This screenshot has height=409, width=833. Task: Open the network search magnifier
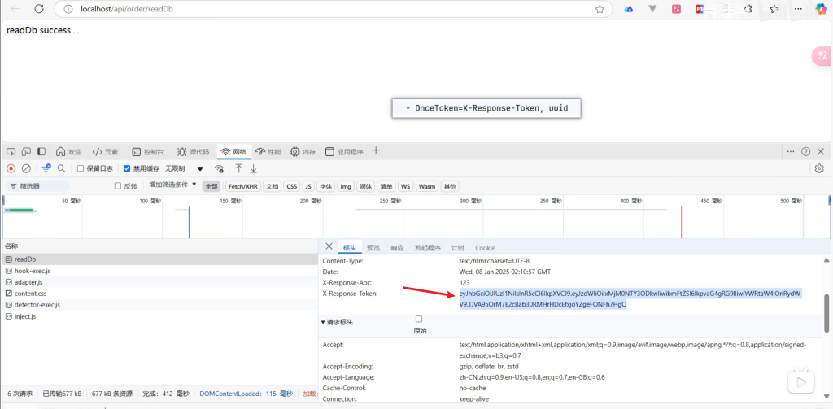tap(61, 168)
